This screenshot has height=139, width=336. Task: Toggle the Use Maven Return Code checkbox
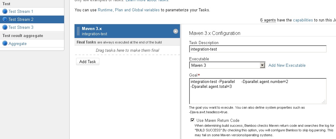(x=193, y=120)
